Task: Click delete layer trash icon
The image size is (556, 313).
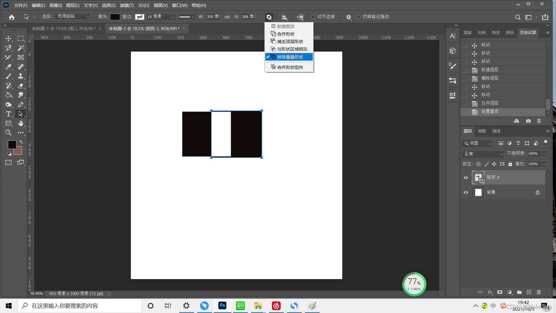Action: (x=539, y=292)
